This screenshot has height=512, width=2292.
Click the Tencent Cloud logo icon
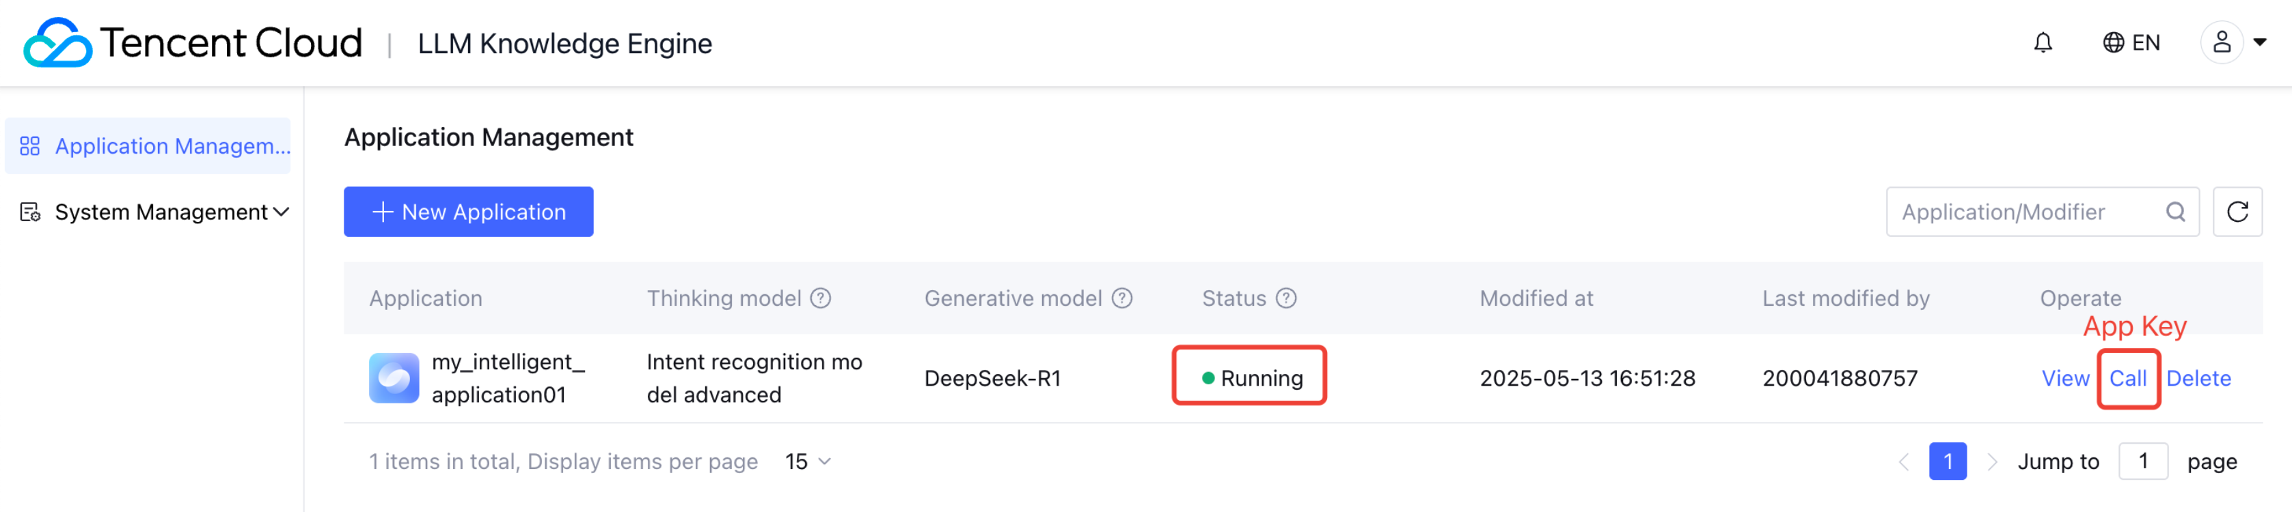click(57, 42)
